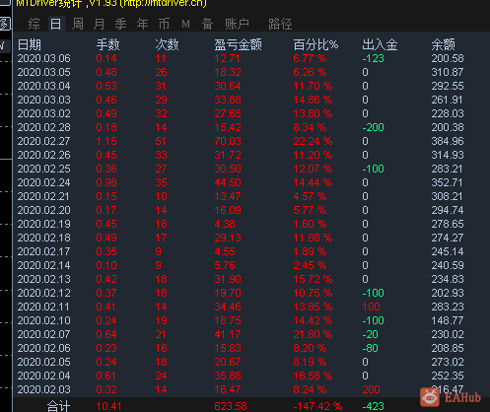Screen dimensions: 490x412
Task: Click the 日期 column header
Action: point(30,44)
